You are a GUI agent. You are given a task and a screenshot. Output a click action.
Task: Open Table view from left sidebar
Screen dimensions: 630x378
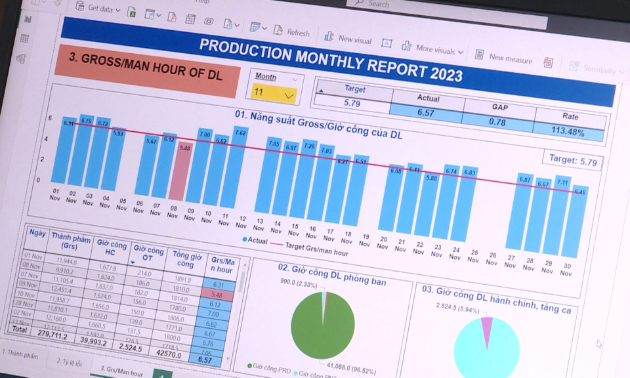click(25, 39)
